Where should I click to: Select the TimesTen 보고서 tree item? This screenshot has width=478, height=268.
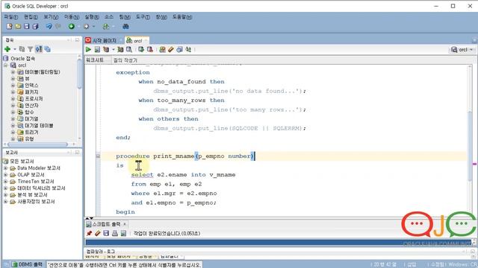point(36,182)
